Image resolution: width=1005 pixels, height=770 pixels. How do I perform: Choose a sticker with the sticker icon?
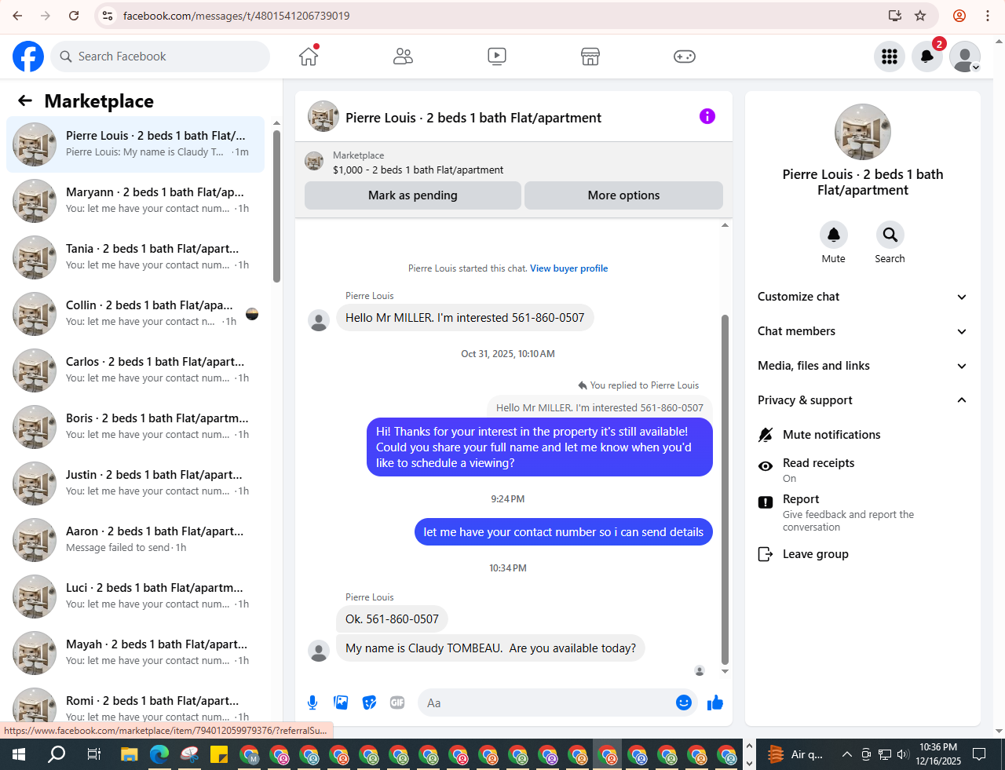pos(369,702)
